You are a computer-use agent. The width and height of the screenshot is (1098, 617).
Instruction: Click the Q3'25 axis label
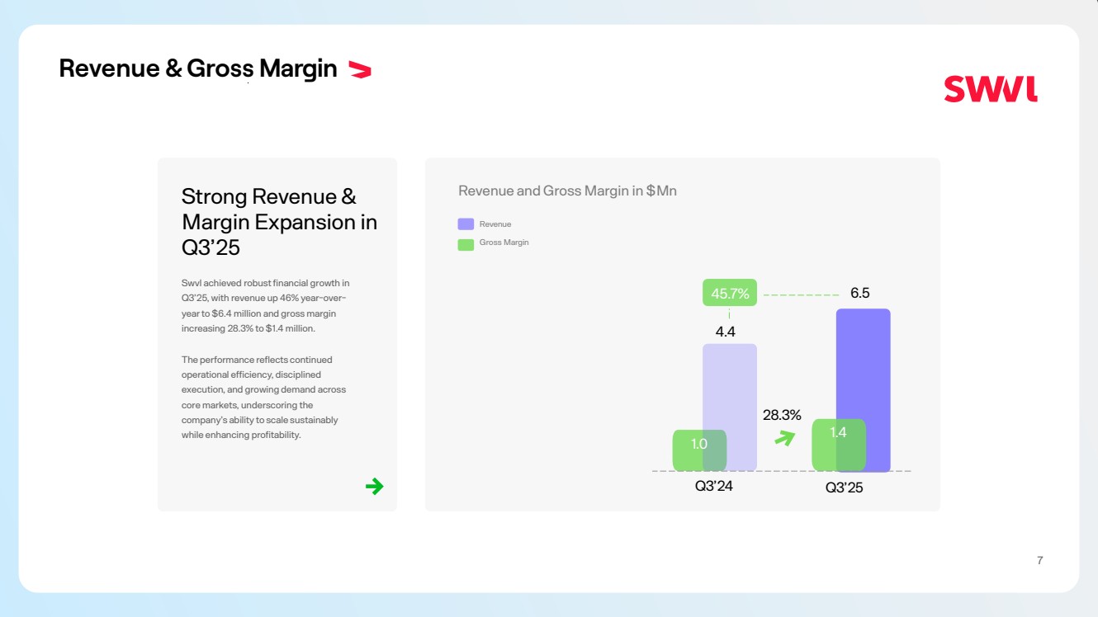844,487
